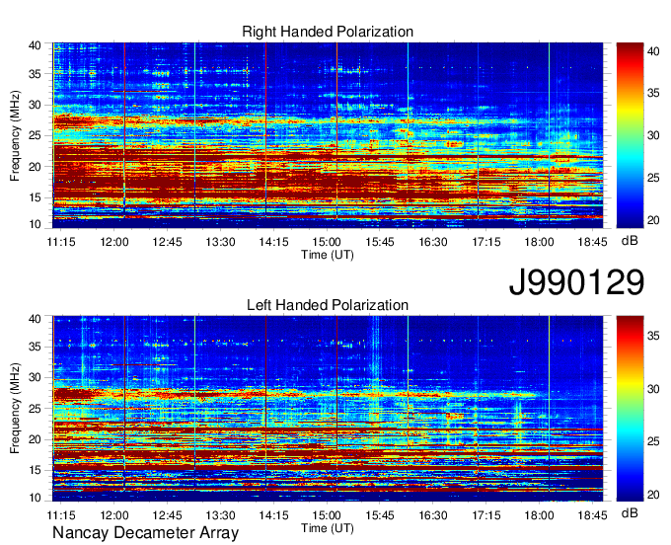
Task: Click the 15:45 tick label on bottom plot
Action: tap(380, 515)
